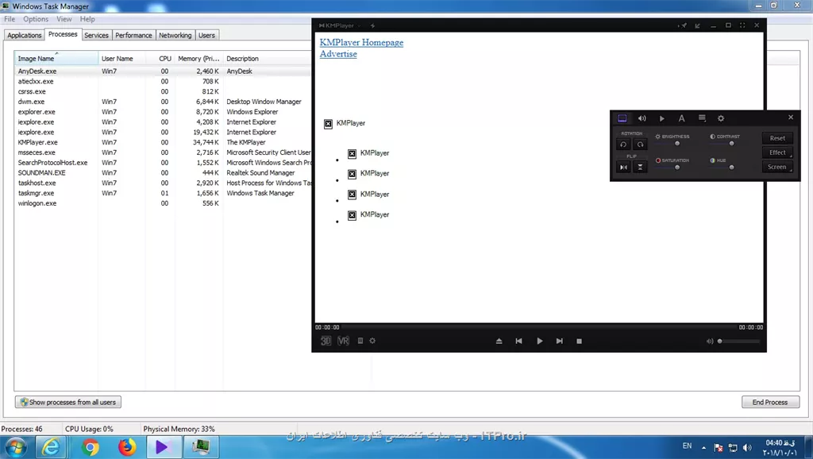Select the AnyDesk.exe process row
The height and width of the screenshot is (459, 813).
[x=163, y=71]
